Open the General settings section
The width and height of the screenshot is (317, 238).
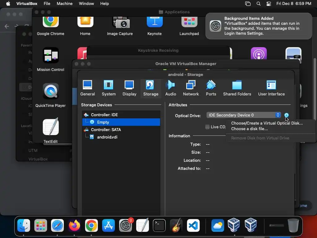coord(88,88)
